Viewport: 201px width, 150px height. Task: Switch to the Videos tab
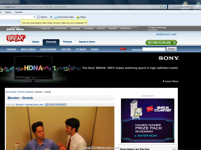click(35, 42)
